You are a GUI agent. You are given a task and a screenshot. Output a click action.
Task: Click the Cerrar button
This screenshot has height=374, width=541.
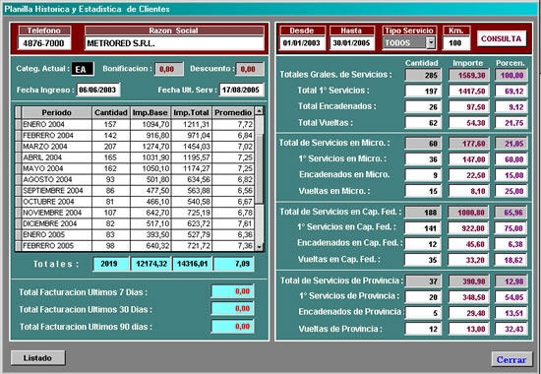click(511, 359)
